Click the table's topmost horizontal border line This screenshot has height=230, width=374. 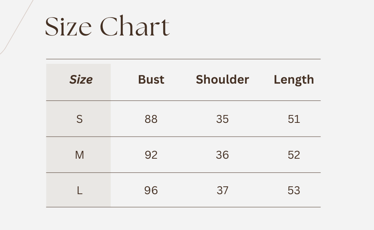[183, 59]
